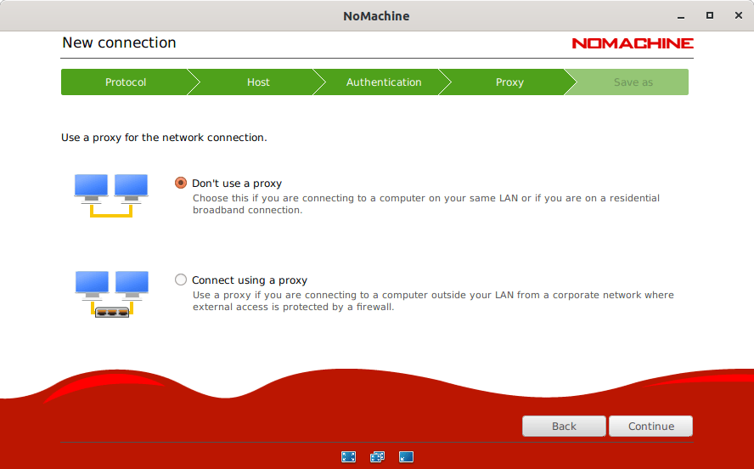Select the "Don't use a proxy" radio button
This screenshot has width=754, height=469.
[x=180, y=183]
